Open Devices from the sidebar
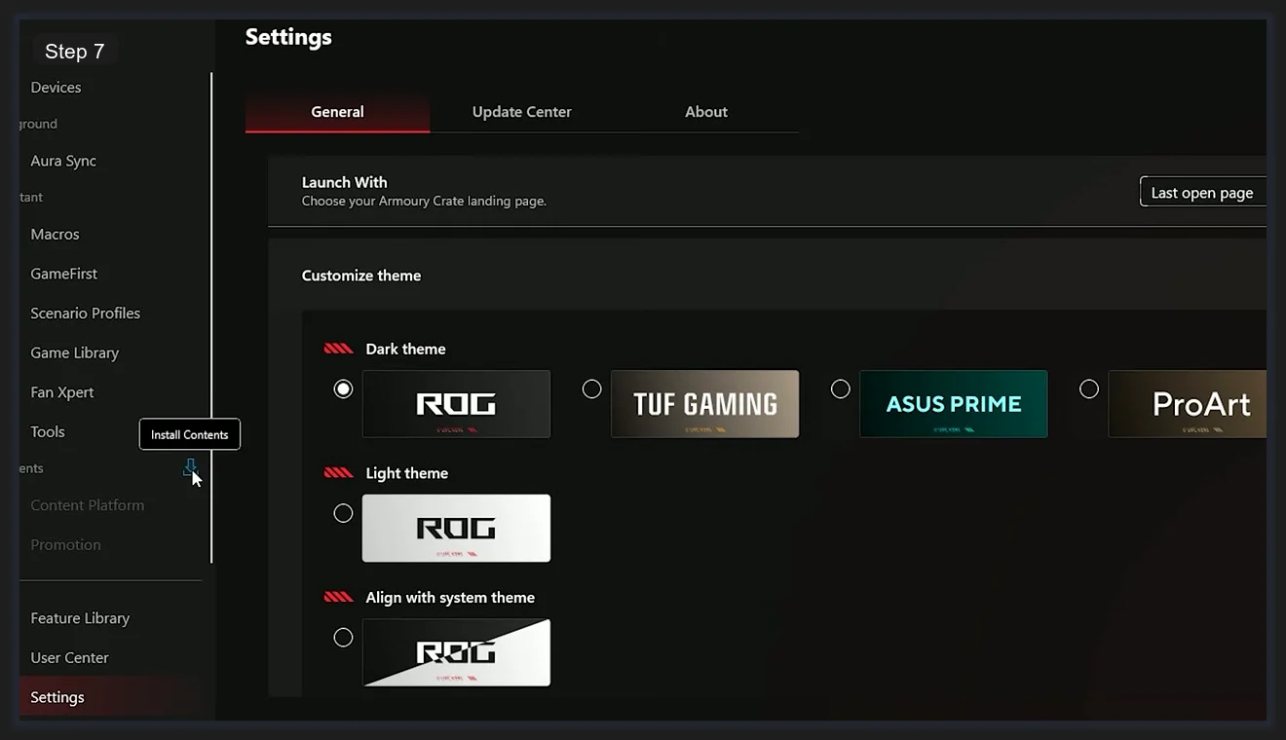1286x740 pixels. 56,87
